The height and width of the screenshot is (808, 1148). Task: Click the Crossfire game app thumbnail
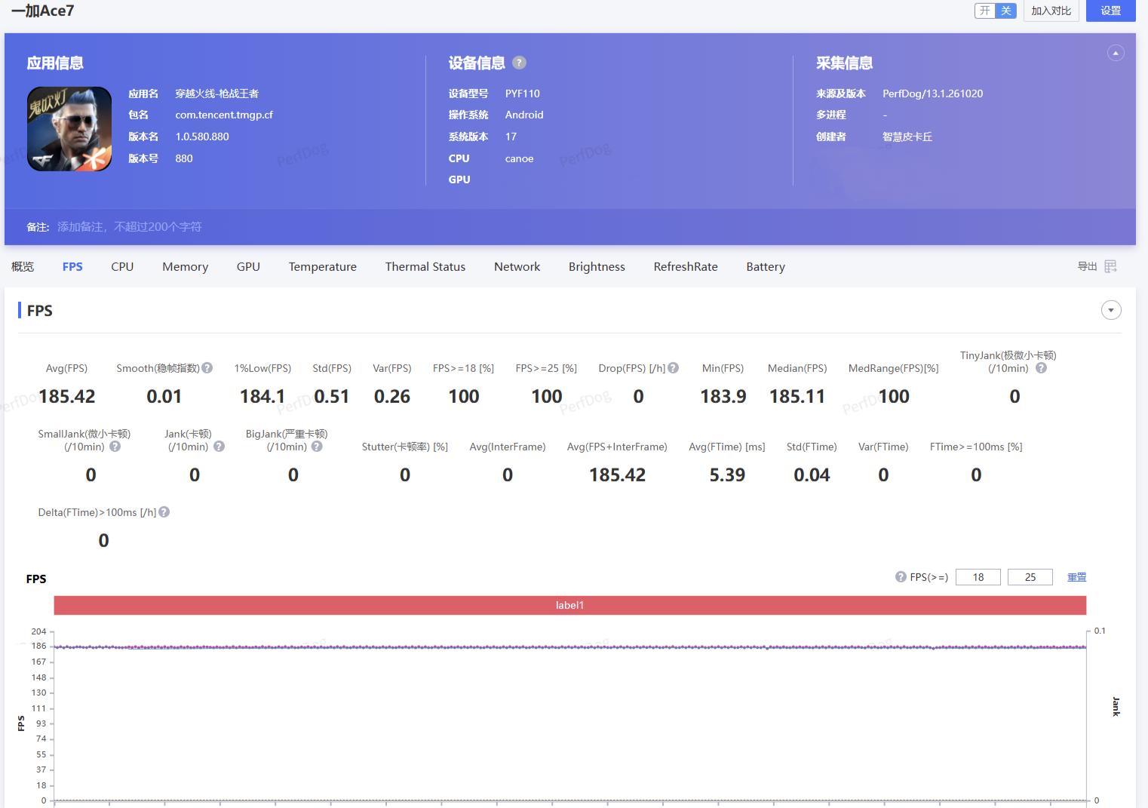[69, 129]
